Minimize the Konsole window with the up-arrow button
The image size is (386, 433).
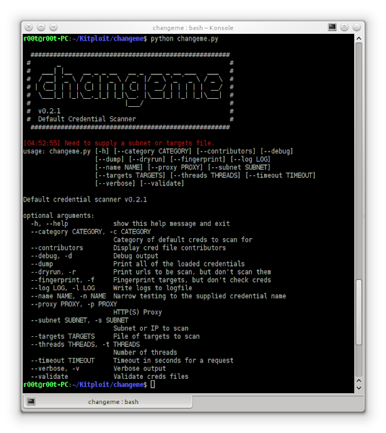41,27
